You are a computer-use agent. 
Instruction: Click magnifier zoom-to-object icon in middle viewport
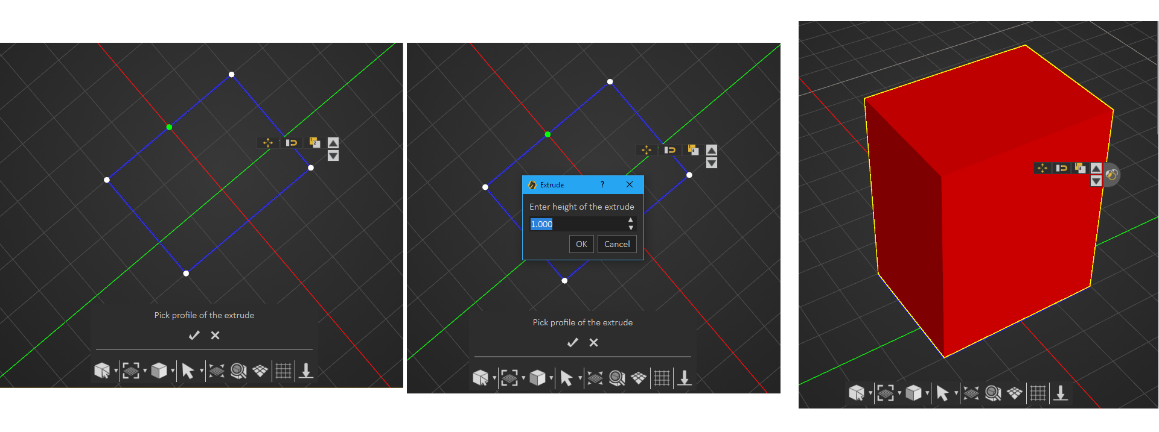click(x=617, y=378)
